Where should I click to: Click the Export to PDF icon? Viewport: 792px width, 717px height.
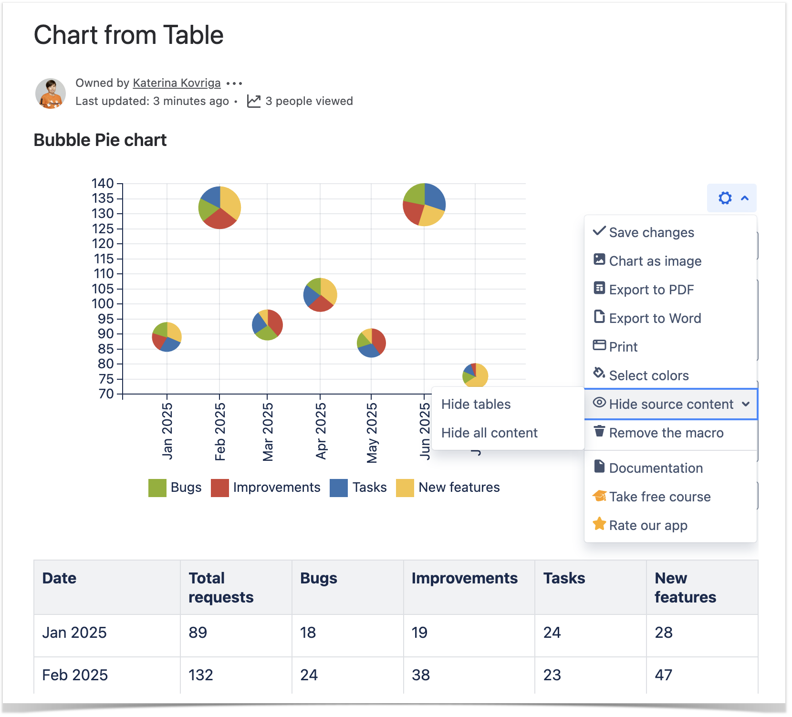[599, 288]
